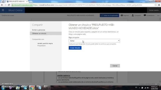Open the Editar permission dropdown
The height and width of the screenshot is (90, 161).
click(94, 41)
